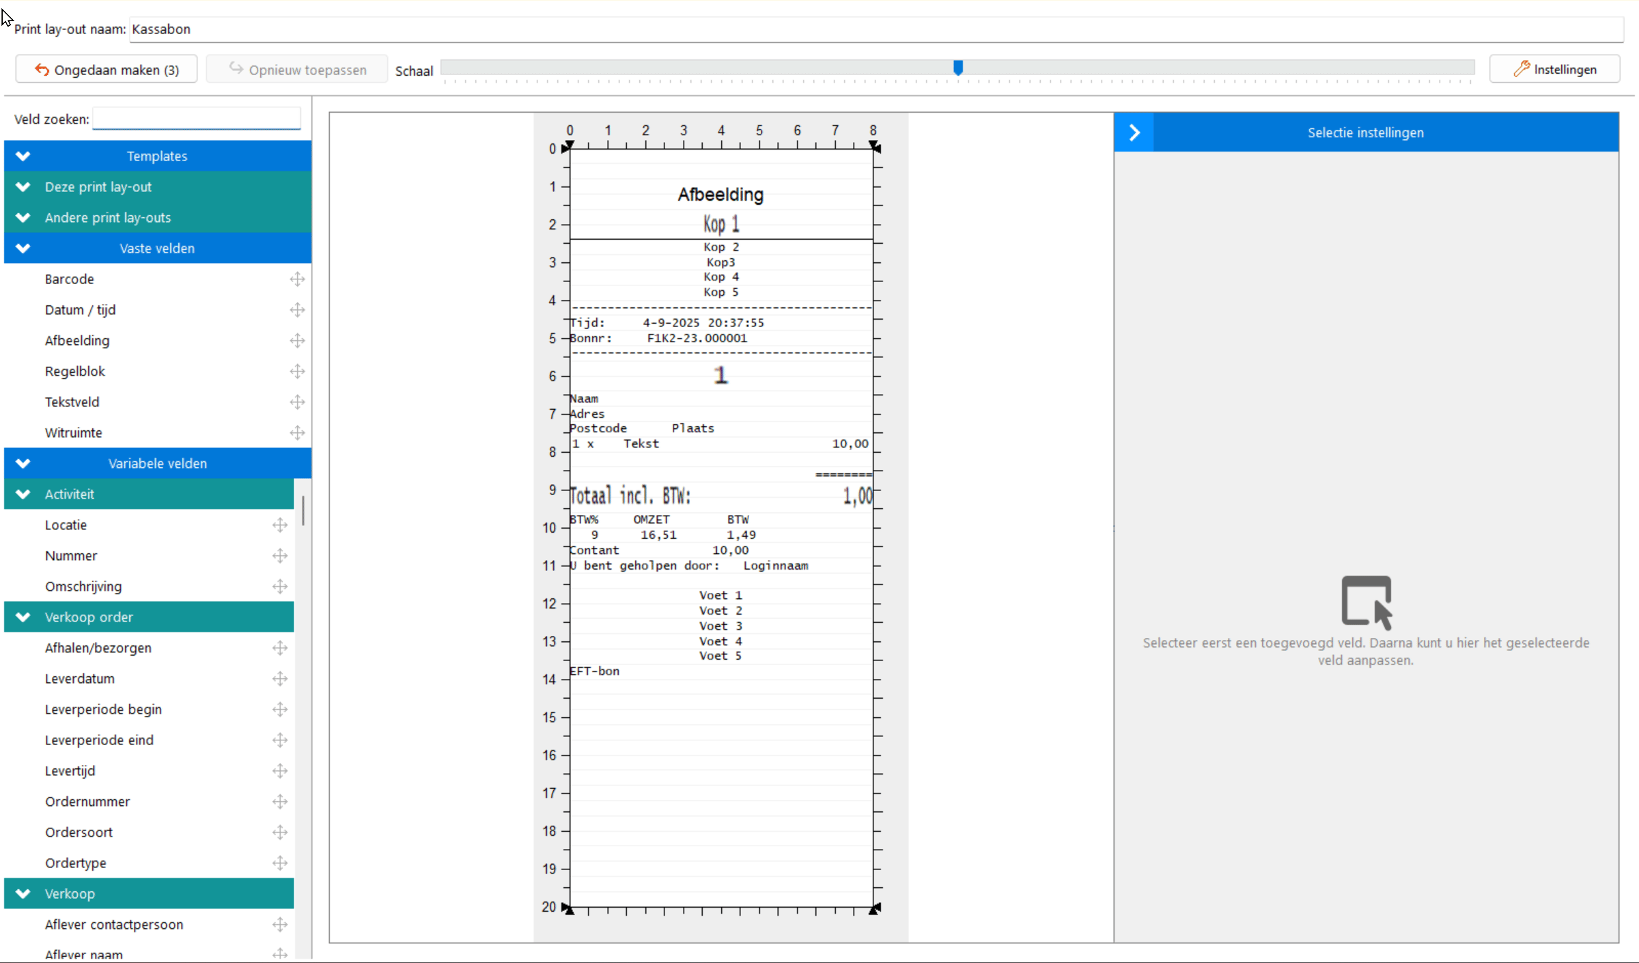Click the wrench Instellingen button
This screenshot has width=1639, height=963.
(x=1554, y=69)
